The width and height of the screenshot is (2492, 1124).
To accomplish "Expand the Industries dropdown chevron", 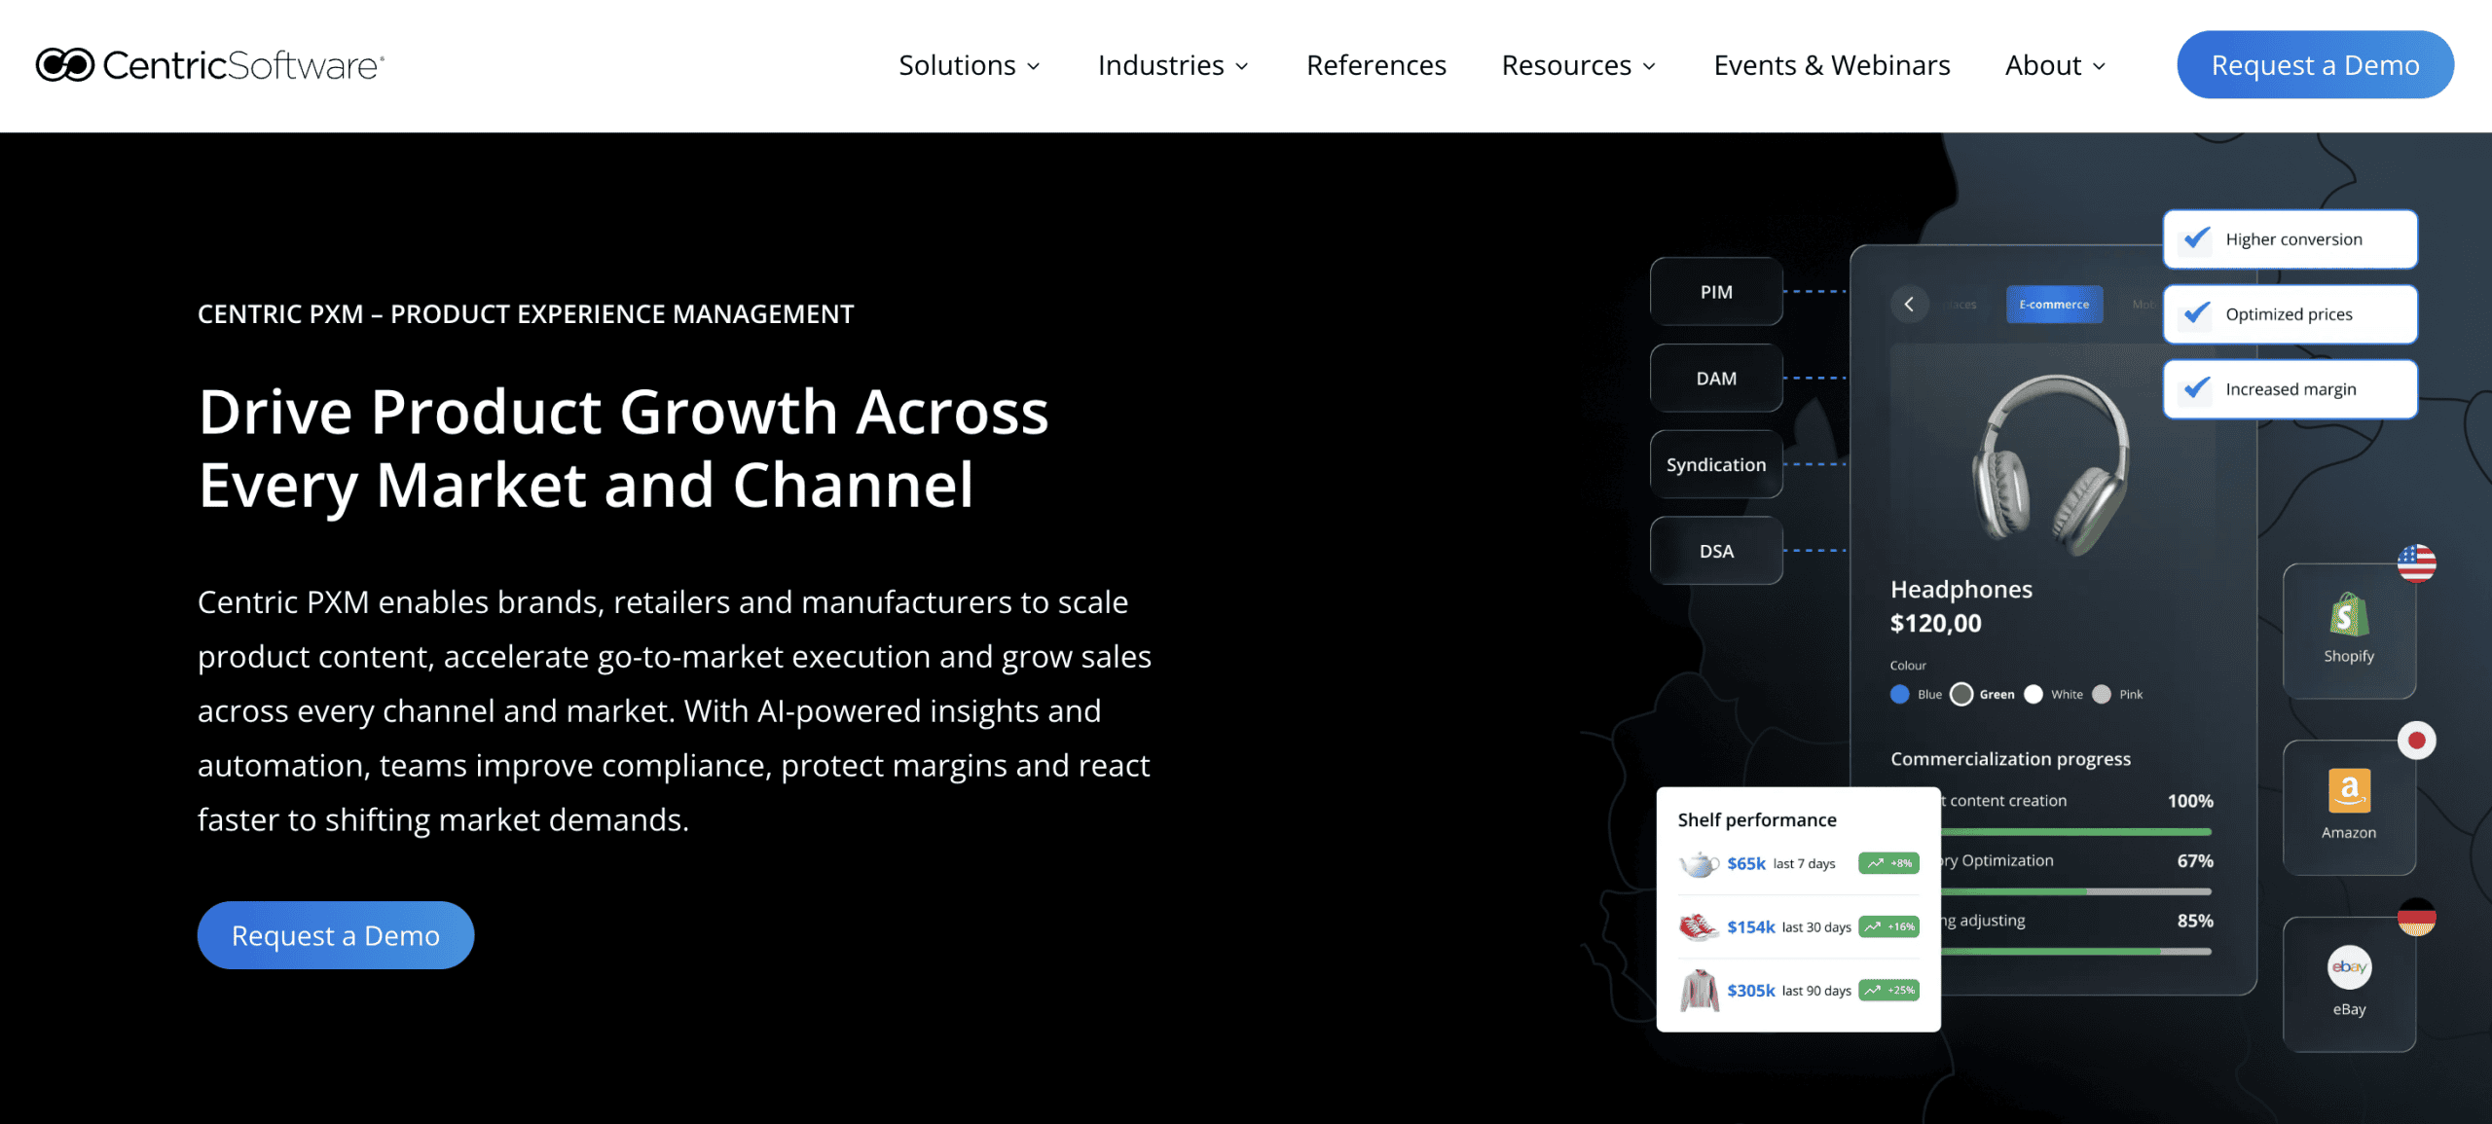I will [1241, 66].
